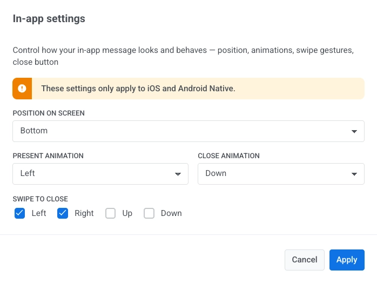Click the SWIPE TO CLOSE label
This screenshot has height=284, width=377.
pyautogui.click(x=41, y=199)
